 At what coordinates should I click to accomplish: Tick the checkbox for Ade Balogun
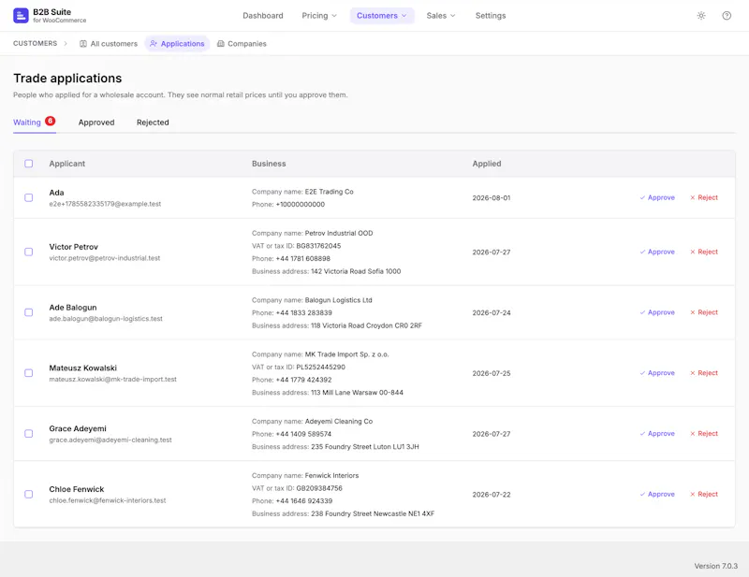point(29,312)
